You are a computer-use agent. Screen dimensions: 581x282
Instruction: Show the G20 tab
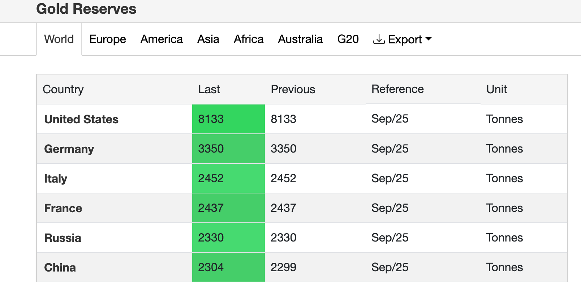tap(348, 39)
